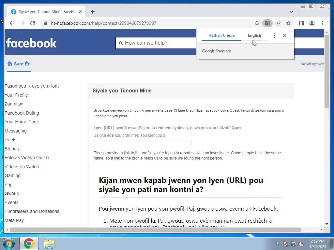Open Fason pou Kreye yon Kont

[x=32, y=86]
